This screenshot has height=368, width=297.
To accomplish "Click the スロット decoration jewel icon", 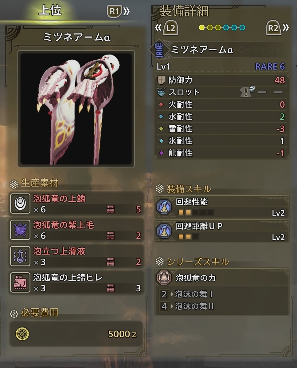I will tap(161, 92).
